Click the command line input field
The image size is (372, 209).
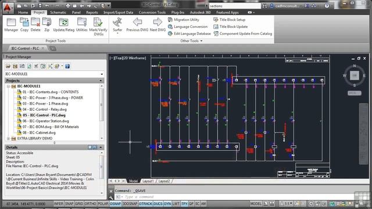click(x=237, y=197)
